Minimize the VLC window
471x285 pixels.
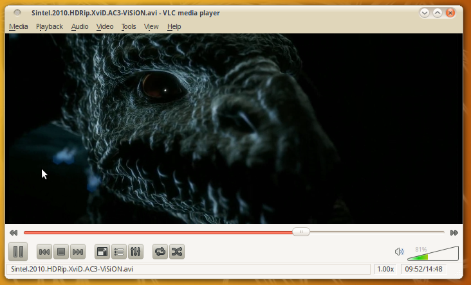point(425,13)
